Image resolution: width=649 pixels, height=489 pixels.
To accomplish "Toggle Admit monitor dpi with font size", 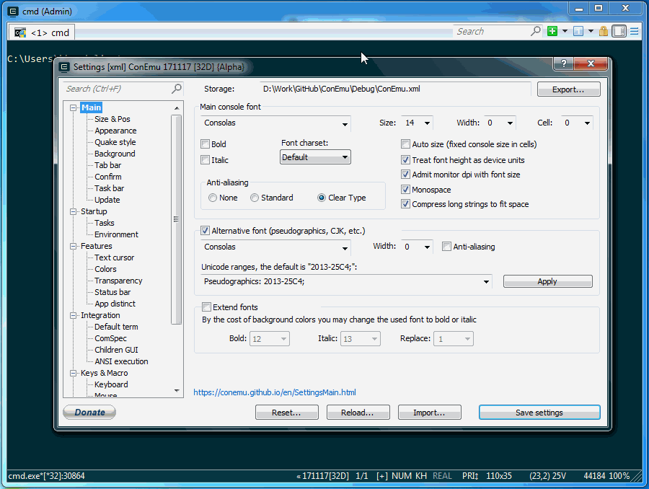I will pos(405,175).
